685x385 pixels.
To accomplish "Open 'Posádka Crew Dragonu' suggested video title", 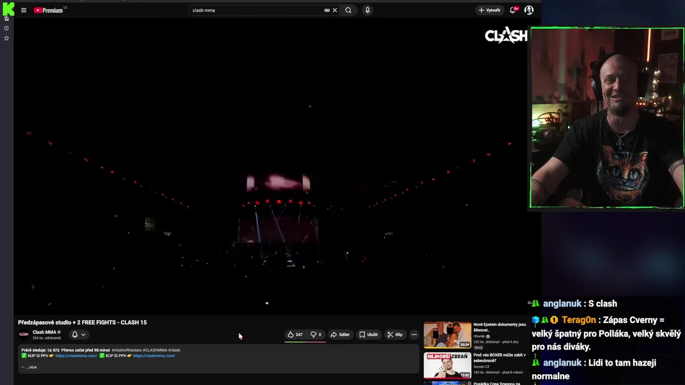I will [x=497, y=383].
